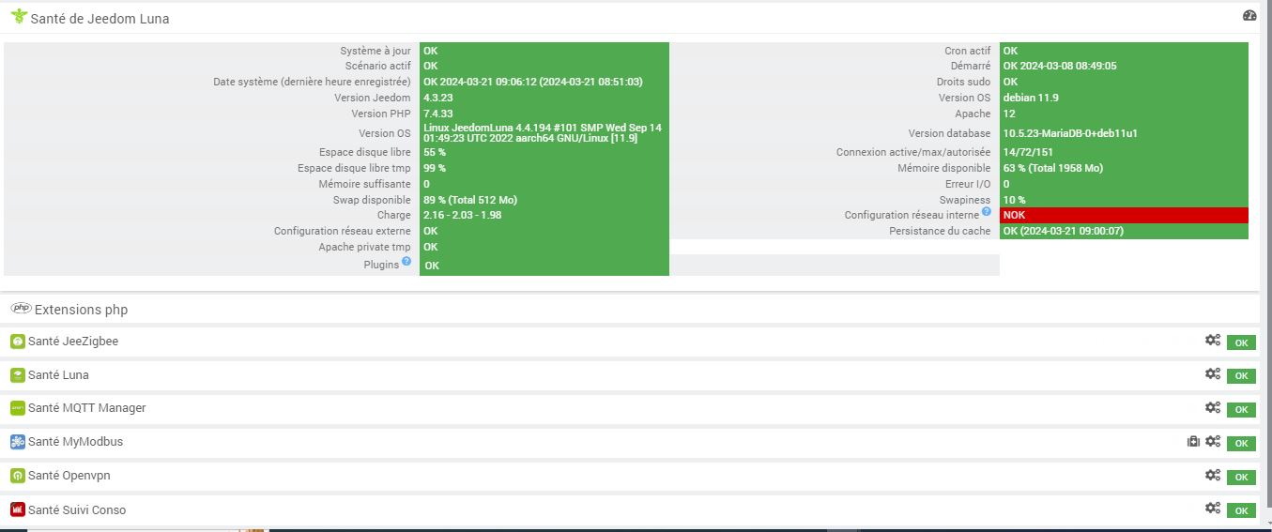Click the Mémoire disponible 63 % (Total 1958 Mo) value
This screenshot has height=532, width=1272.
click(1053, 168)
